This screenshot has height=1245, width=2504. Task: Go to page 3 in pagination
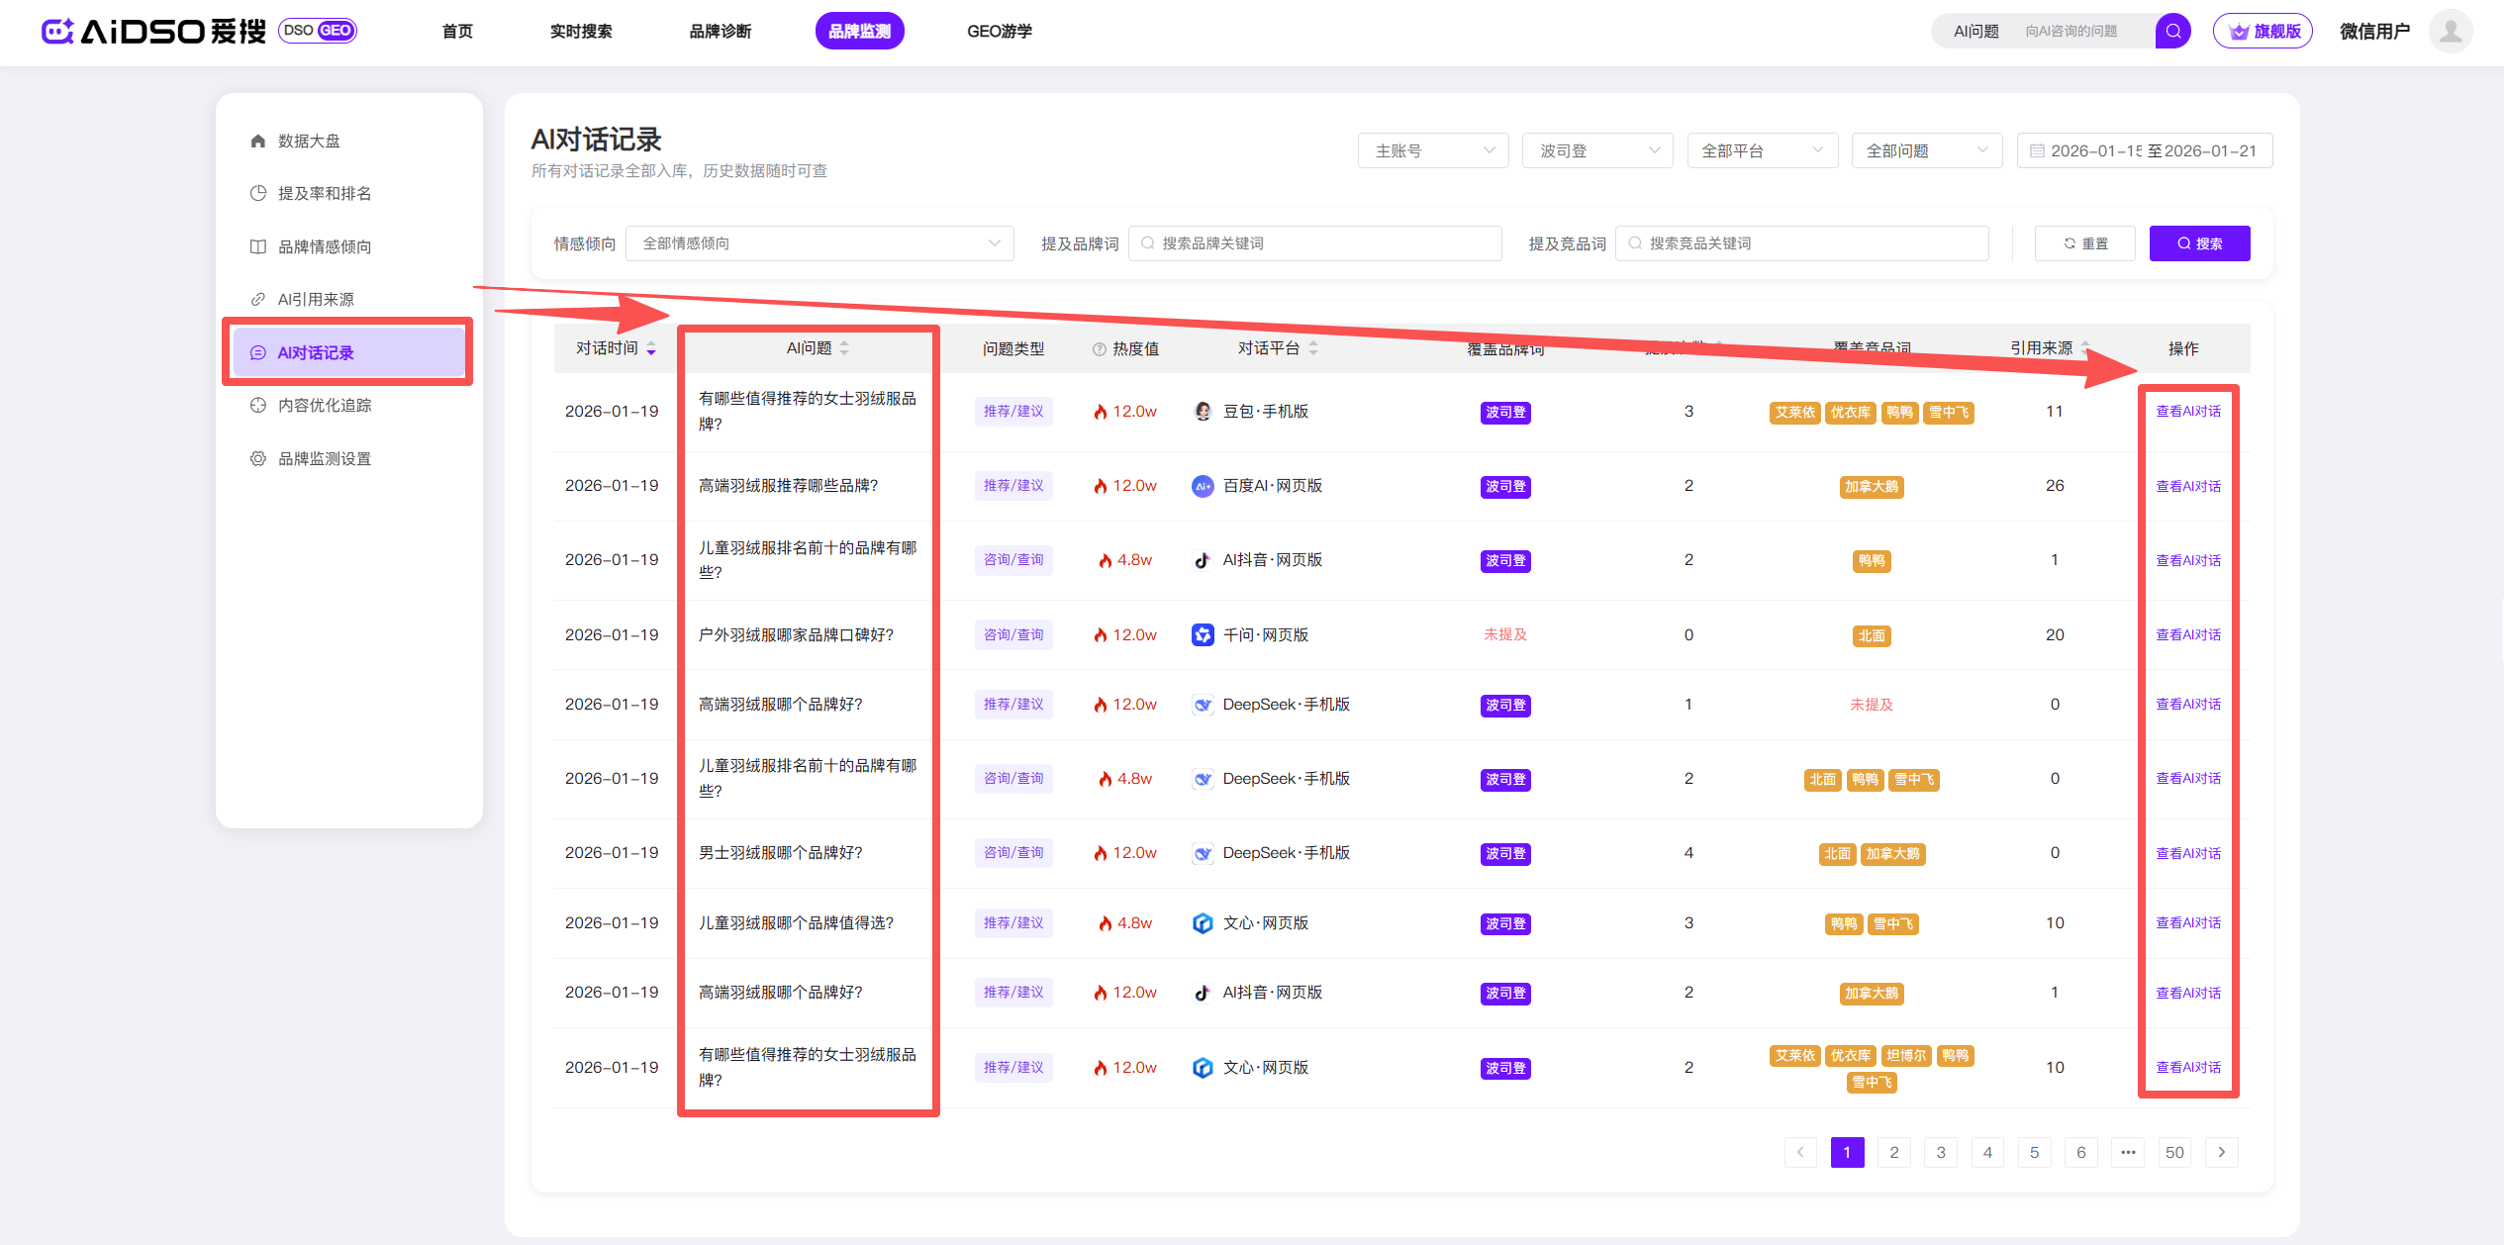point(1940,1152)
